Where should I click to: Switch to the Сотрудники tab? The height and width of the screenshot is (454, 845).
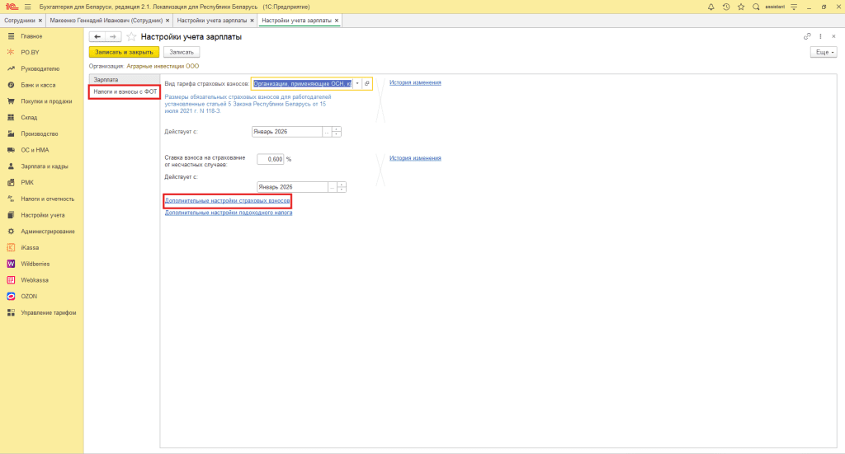coord(20,21)
